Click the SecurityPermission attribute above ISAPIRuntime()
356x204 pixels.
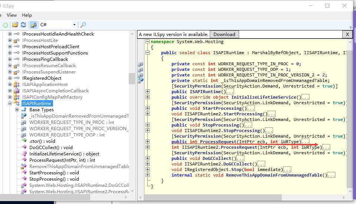coord(197,86)
